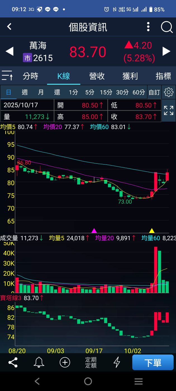Expand chart to fullscreen
The height and width of the screenshot is (391, 176).
(168, 110)
